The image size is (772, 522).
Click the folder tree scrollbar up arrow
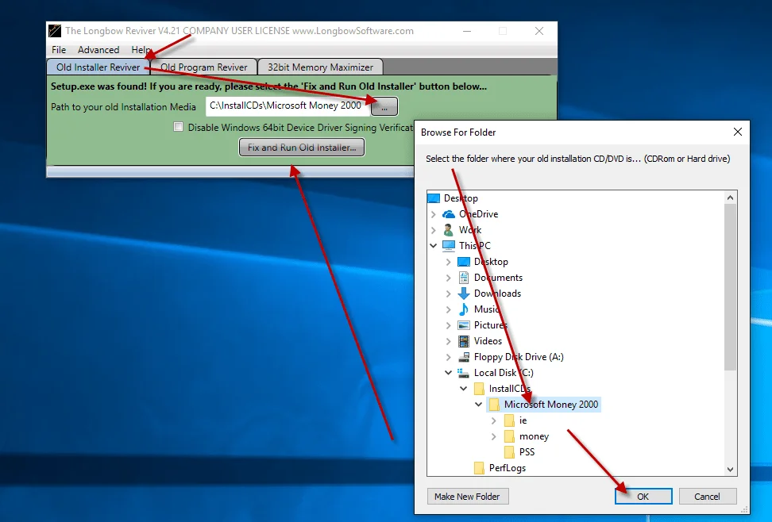click(x=730, y=198)
